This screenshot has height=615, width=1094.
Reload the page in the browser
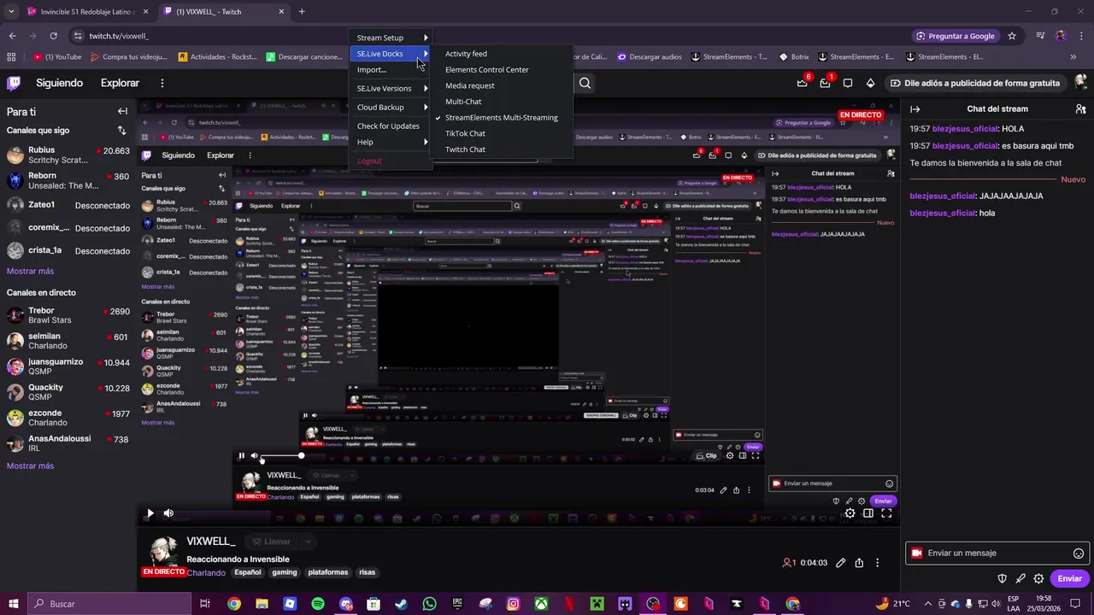pyautogui.click(x=53, y=36)
